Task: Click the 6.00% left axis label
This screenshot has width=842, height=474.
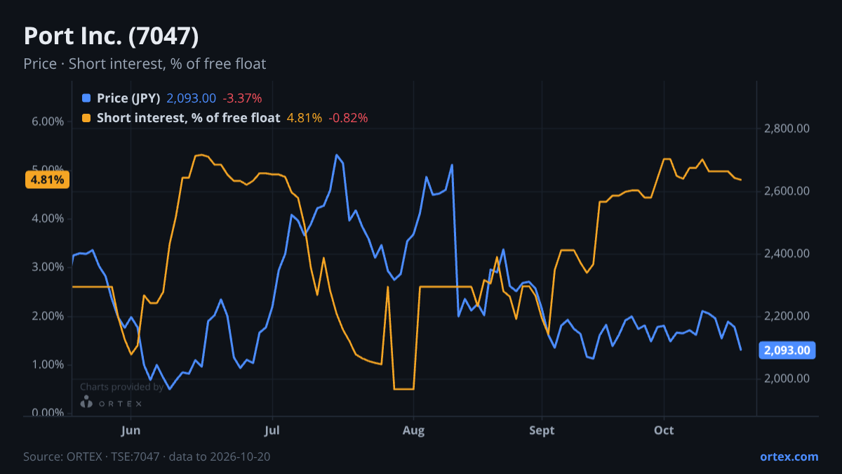Action: click(48, 121)
